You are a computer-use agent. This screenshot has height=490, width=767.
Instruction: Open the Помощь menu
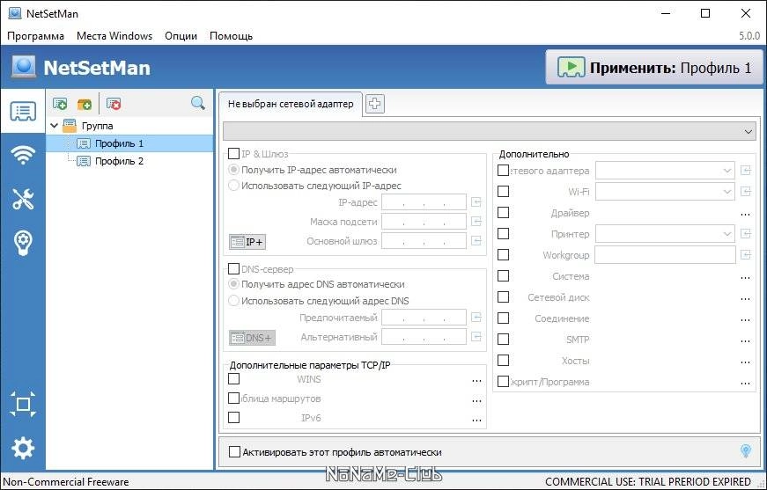tap(231, 36)
